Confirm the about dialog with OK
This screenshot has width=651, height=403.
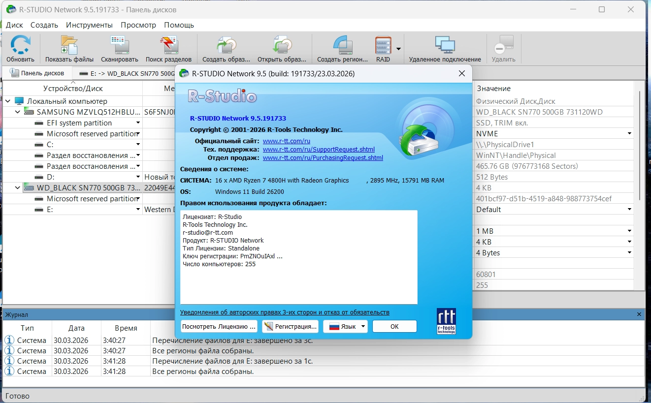point(394,326)
